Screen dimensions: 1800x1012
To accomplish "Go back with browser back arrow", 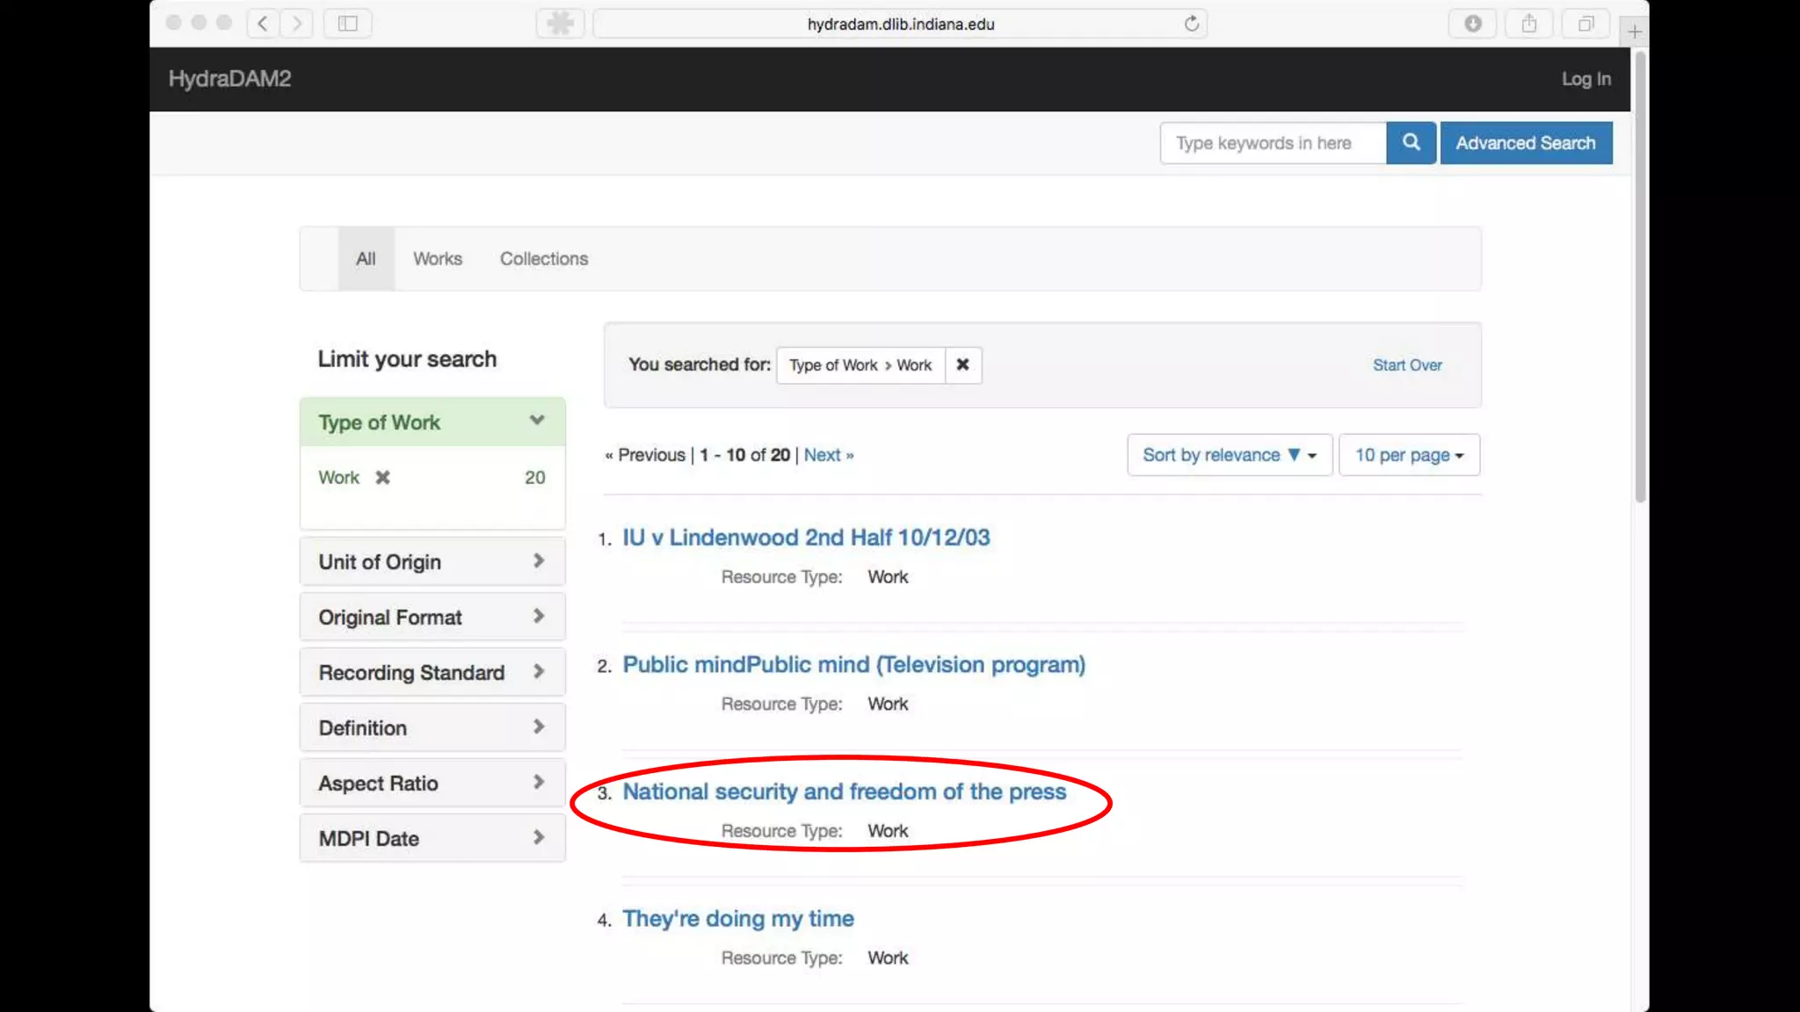I will click(x=263, y=24).
